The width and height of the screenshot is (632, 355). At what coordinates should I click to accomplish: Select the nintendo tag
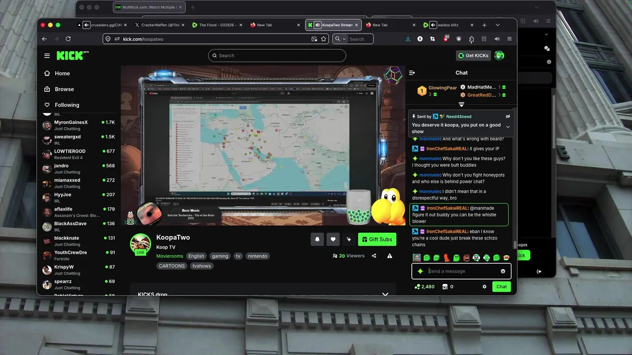pyautogui.click(x=258, y=256)
